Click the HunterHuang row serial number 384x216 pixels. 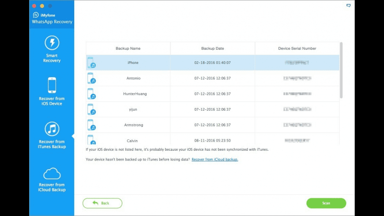point(297,94)
